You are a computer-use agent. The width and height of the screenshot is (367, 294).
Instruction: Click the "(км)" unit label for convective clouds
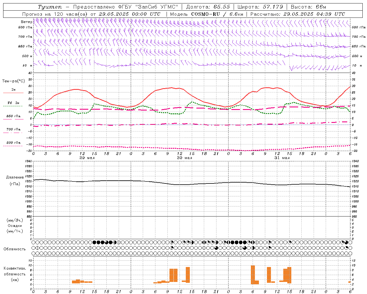pyautogui.click(x=15, y=280)
